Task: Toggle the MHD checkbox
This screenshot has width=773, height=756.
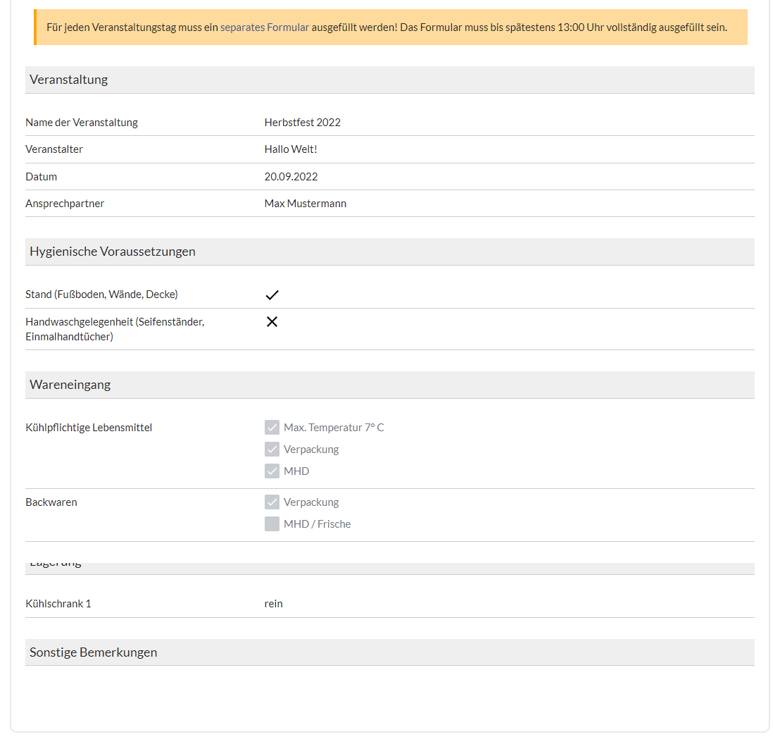Action: 272,471
